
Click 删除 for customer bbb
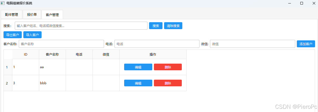pos(168,83)
